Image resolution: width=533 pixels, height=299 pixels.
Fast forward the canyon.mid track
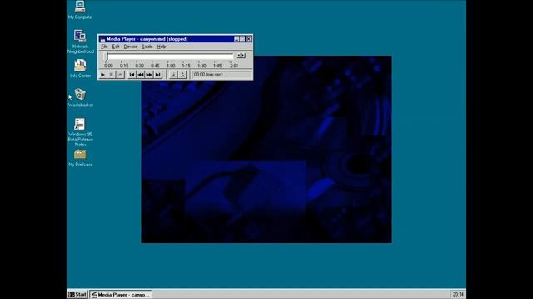(x=149, y=75)
